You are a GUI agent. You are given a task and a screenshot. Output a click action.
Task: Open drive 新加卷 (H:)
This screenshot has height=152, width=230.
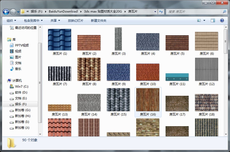point(20,116)
